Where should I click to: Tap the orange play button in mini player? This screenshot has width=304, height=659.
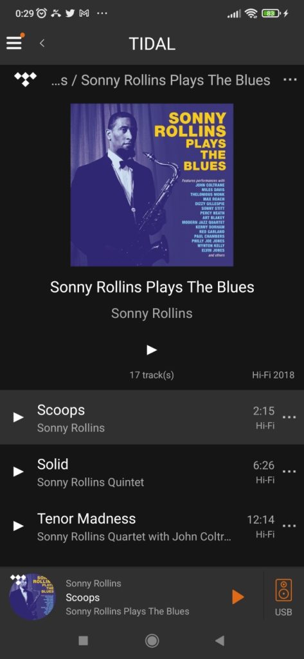click(238, 597)
